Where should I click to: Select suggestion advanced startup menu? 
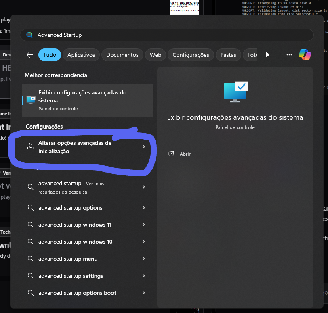87,259
